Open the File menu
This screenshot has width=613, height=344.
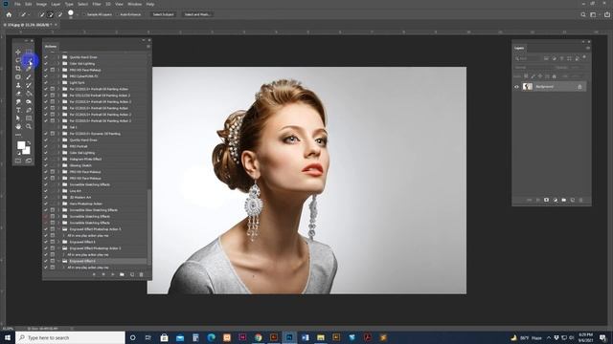17,4
